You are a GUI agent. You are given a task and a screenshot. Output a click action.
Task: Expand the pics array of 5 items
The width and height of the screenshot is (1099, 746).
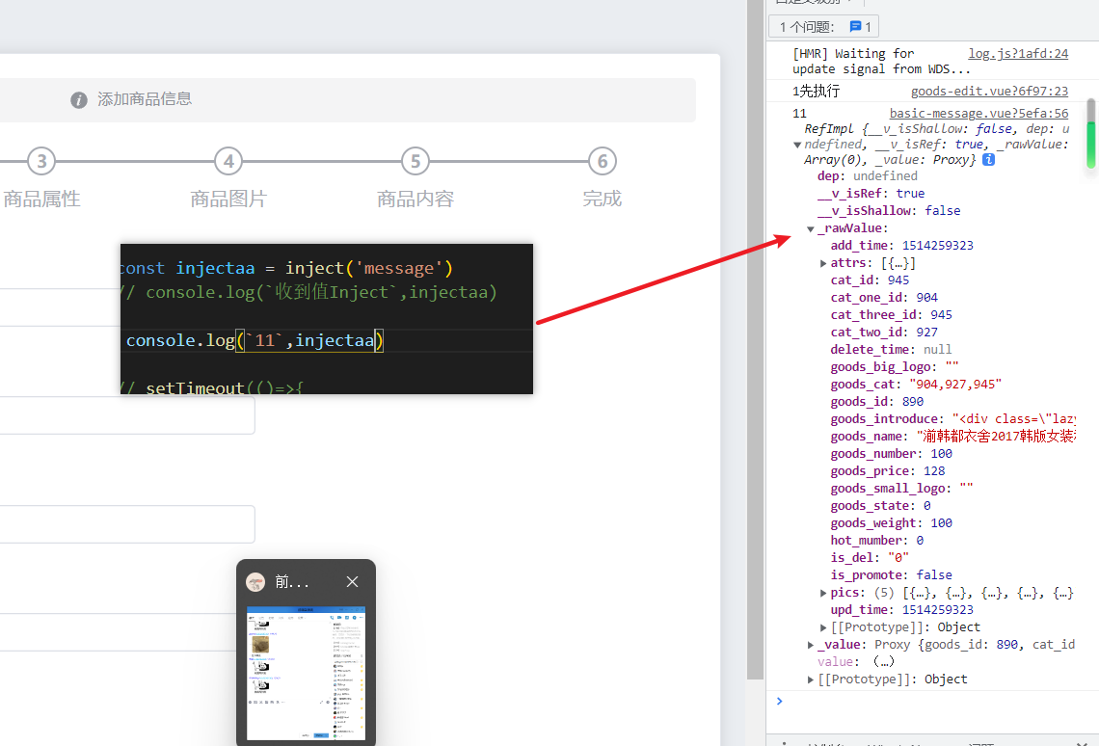click(823, 593)
